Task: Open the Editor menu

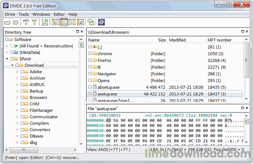Action: coord(59,14)
